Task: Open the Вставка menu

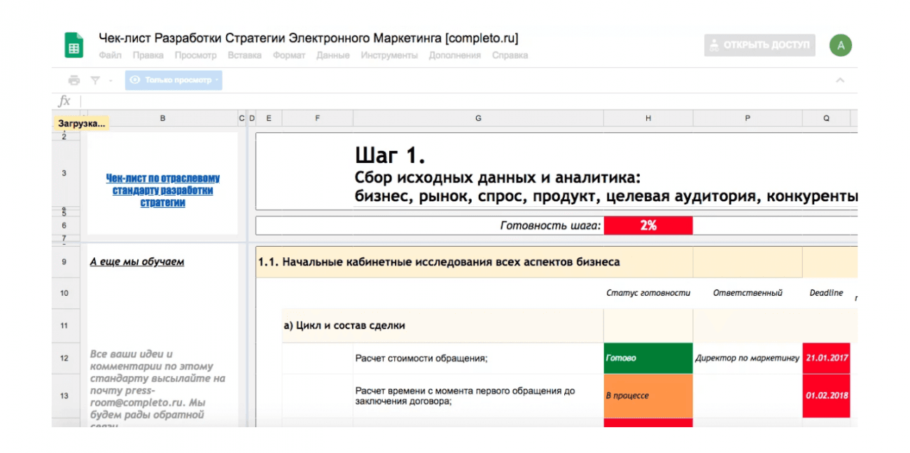Action: click(245, 55)
